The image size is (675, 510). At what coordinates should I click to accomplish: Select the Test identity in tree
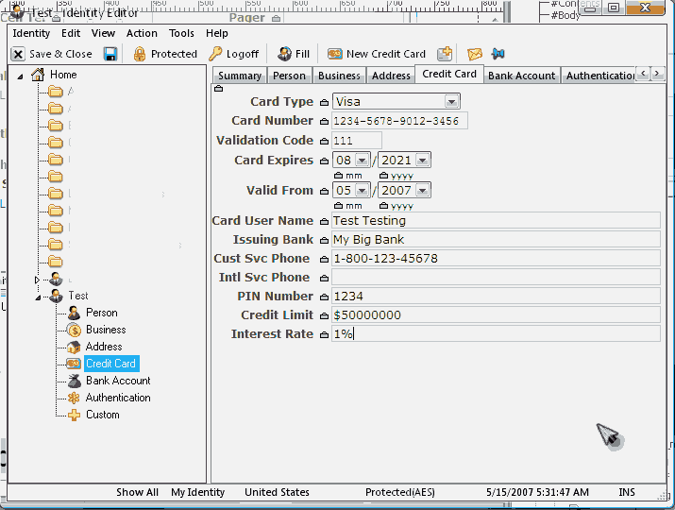click(x=78, y=296)
